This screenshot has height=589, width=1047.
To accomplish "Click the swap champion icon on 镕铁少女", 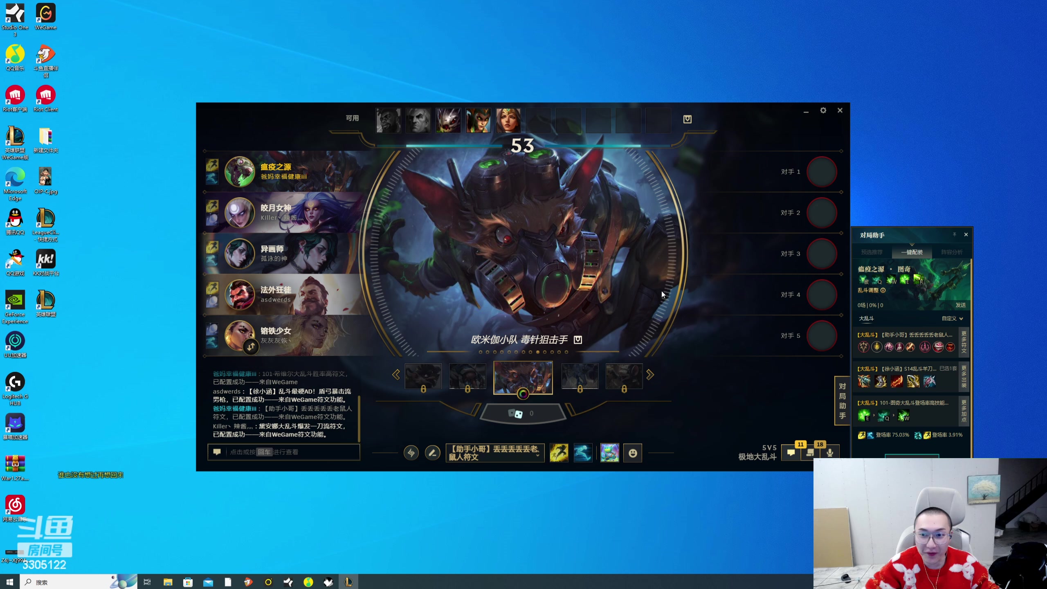I will pos(251,347).
